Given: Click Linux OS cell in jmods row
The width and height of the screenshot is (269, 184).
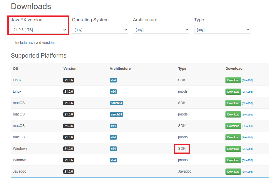Looking at the screenshot, I should [17, 91].
